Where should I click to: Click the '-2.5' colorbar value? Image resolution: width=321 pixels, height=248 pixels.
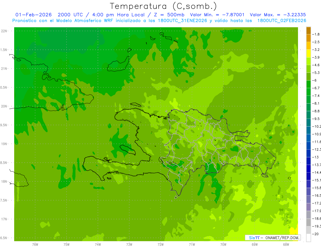coord(316,42)
